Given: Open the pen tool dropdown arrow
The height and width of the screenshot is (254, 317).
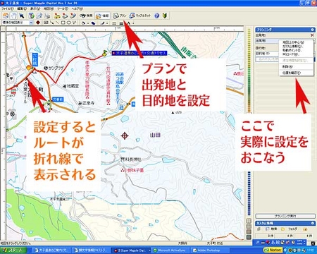Looking at the screenshot, I should [x=107, y=23].
